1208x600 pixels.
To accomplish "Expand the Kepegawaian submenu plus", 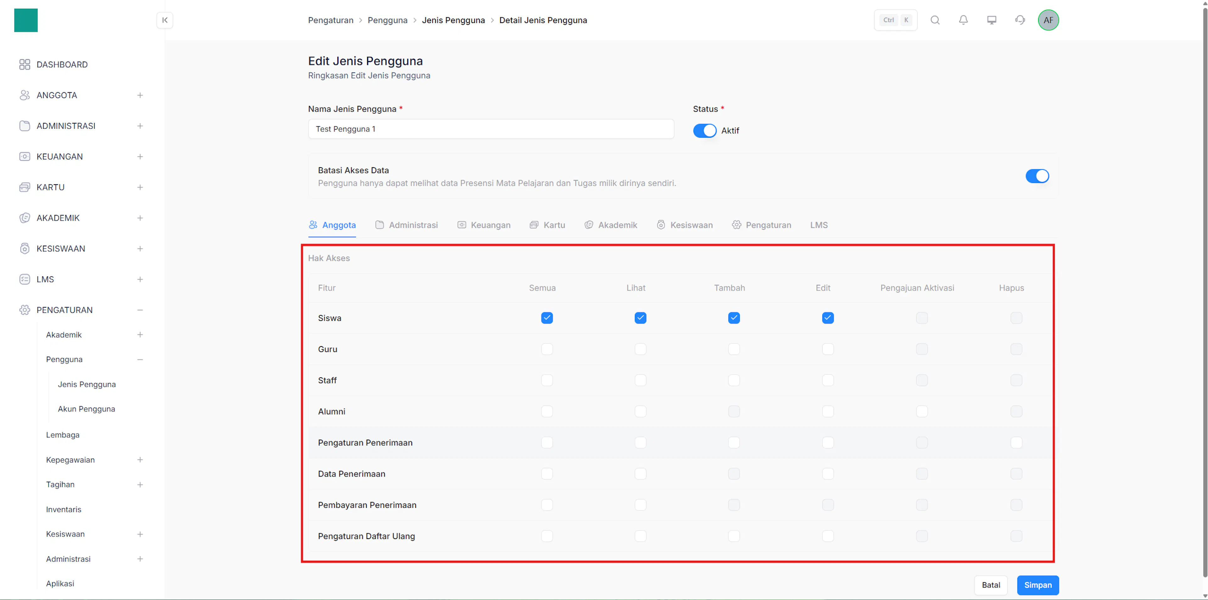I will click(140, 460).
